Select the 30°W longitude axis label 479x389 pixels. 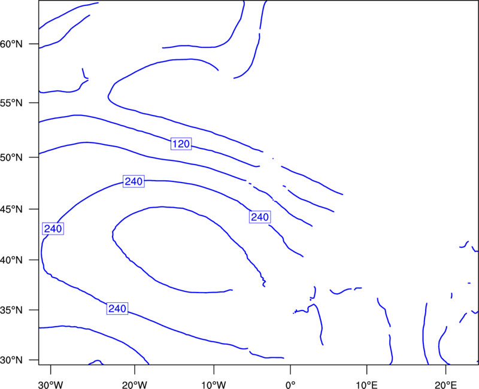[x=51, y=385]
